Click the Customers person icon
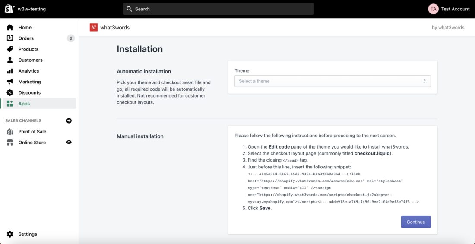This screenshot has width=475, height=244. (10, 60)
